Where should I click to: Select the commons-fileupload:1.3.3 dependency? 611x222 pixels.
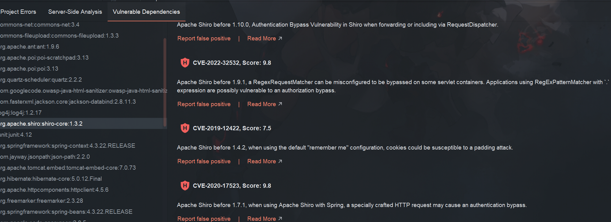click(59, 36)
